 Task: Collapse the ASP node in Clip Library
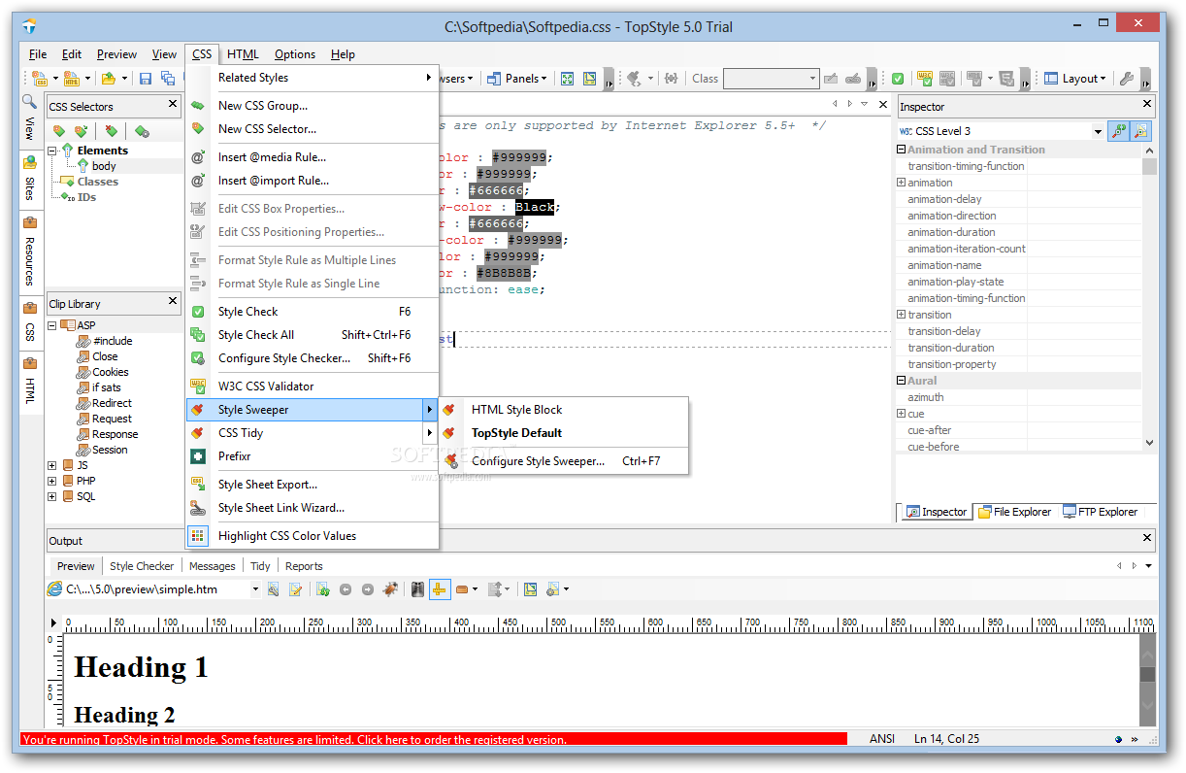point(52,325)
